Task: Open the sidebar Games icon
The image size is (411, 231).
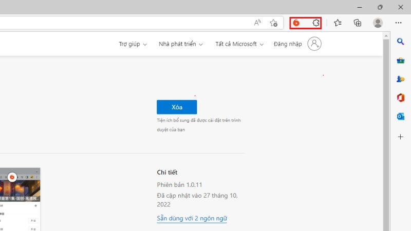Action: tap(400, 79)
